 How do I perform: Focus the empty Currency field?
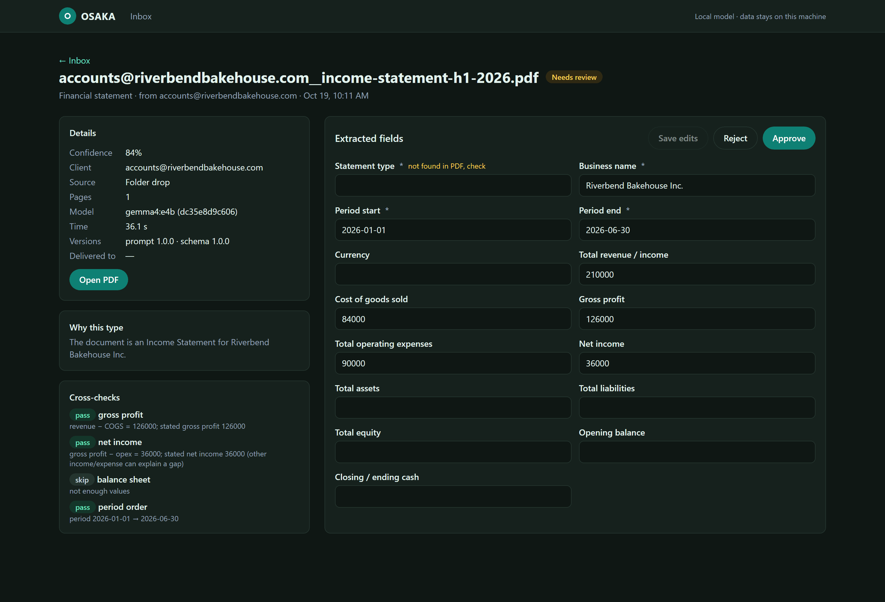coord(453,274)
